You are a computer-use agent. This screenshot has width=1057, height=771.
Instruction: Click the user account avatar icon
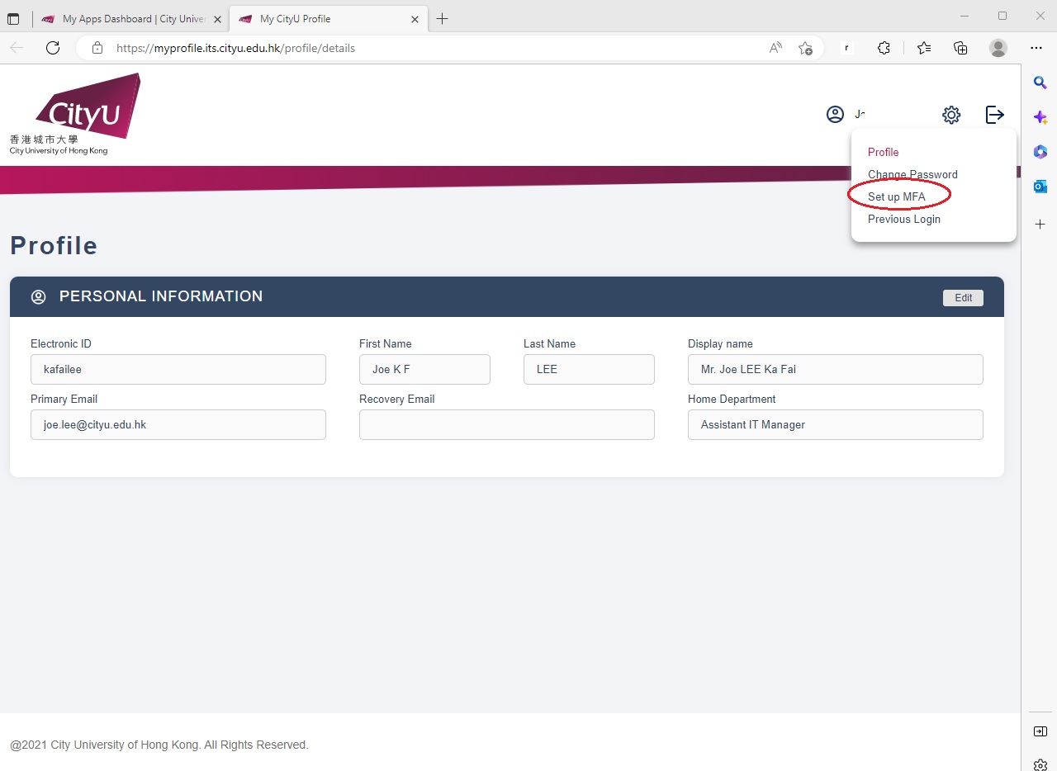(835, 115)
